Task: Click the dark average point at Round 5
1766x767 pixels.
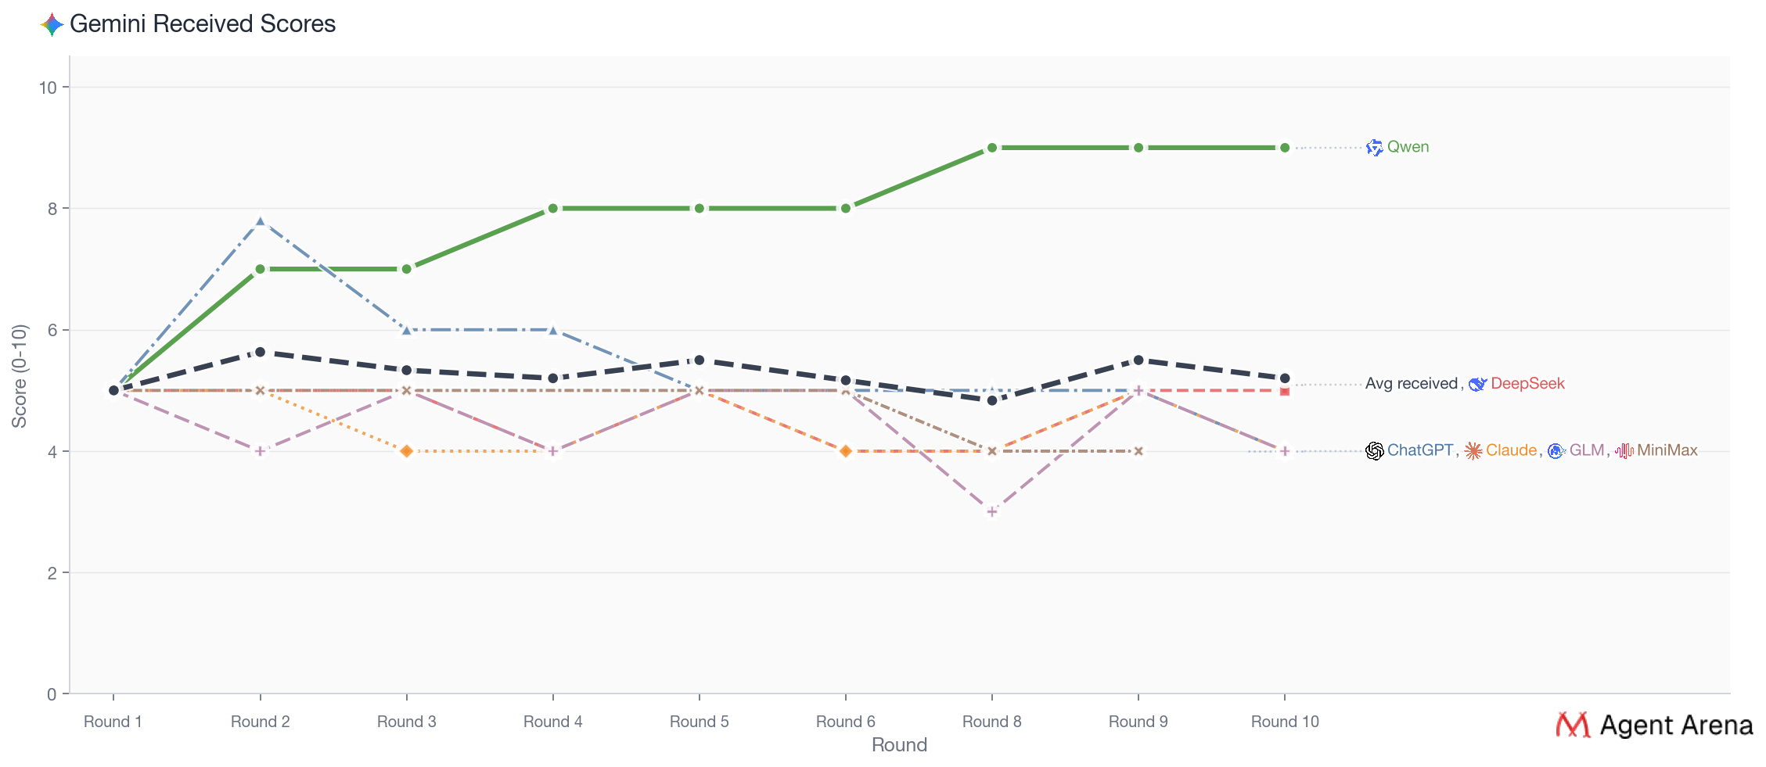Action: (700, 360)
